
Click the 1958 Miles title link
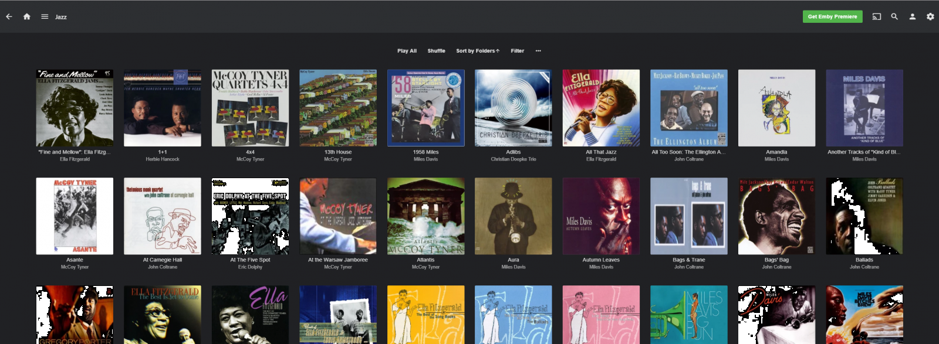tap(425, 152)
